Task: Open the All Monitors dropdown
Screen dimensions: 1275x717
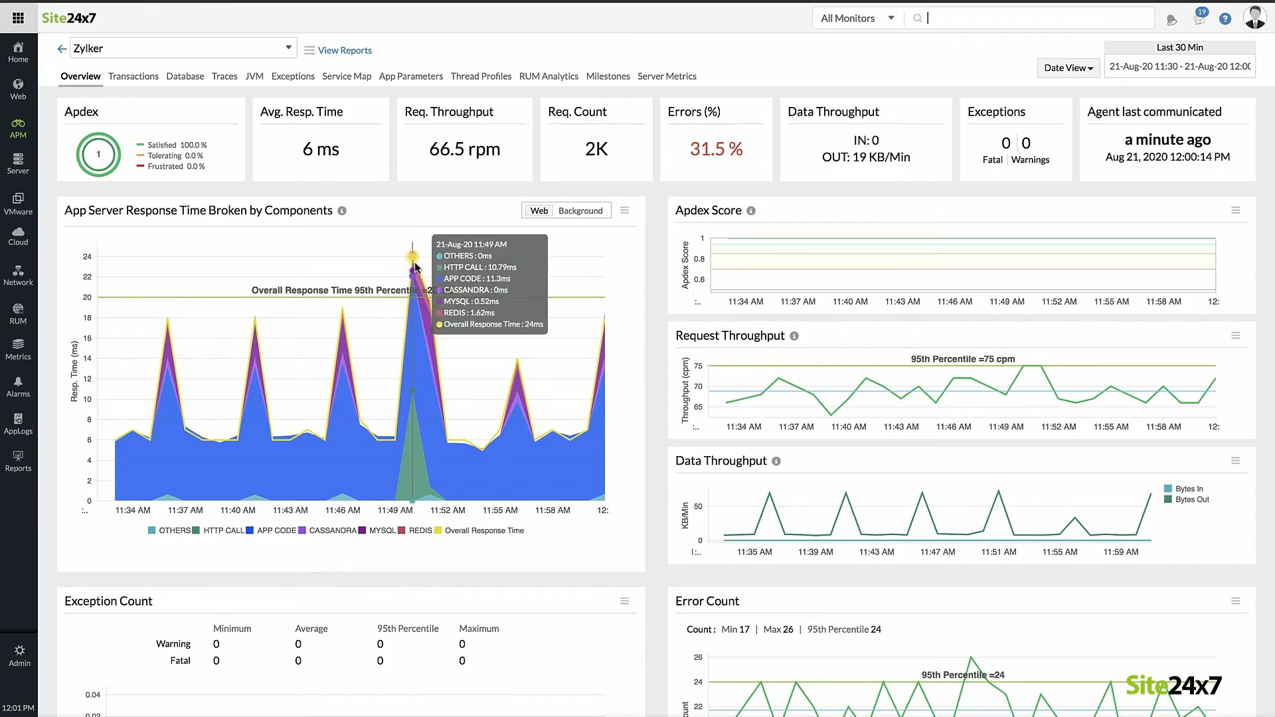Action: tap(858, 19)
